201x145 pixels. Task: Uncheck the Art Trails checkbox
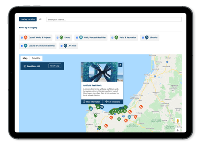point(61,46)
